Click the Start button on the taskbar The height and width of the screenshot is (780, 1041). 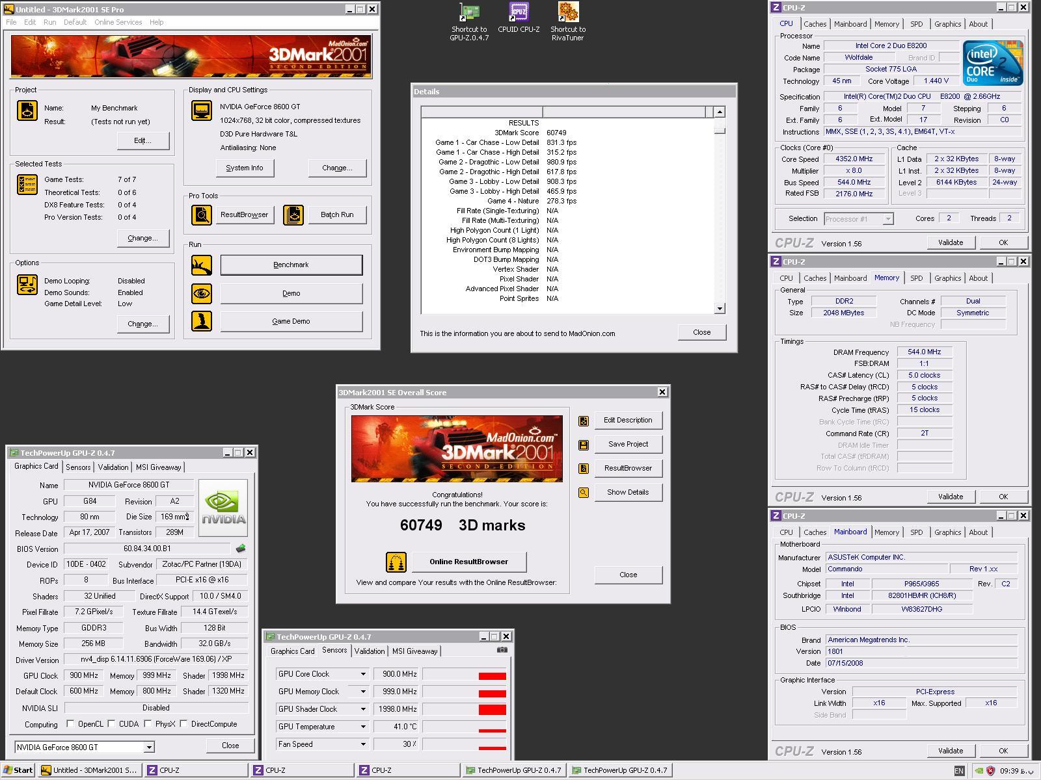coord(18,770)
